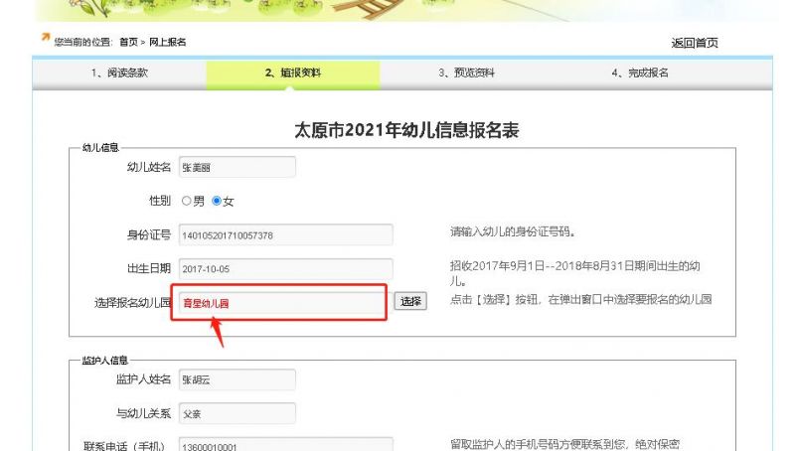
Task: Open step 4 完成报名 tab
Action: [640, 73]
